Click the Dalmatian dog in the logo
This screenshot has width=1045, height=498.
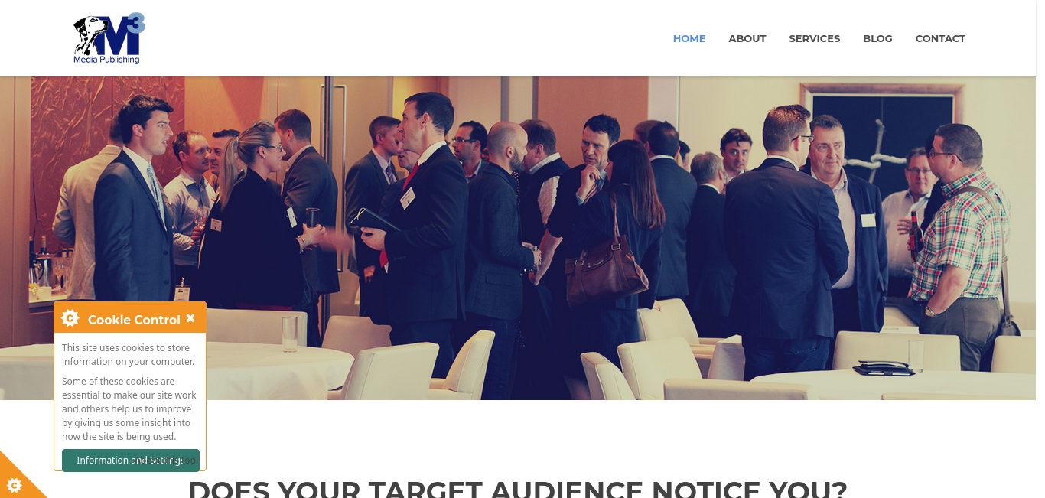click(89, 36)
